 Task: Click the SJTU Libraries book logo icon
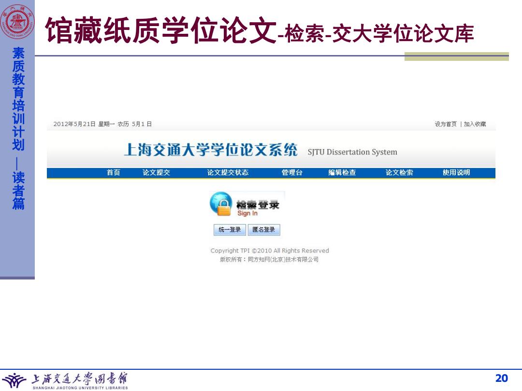click(14, 380)
